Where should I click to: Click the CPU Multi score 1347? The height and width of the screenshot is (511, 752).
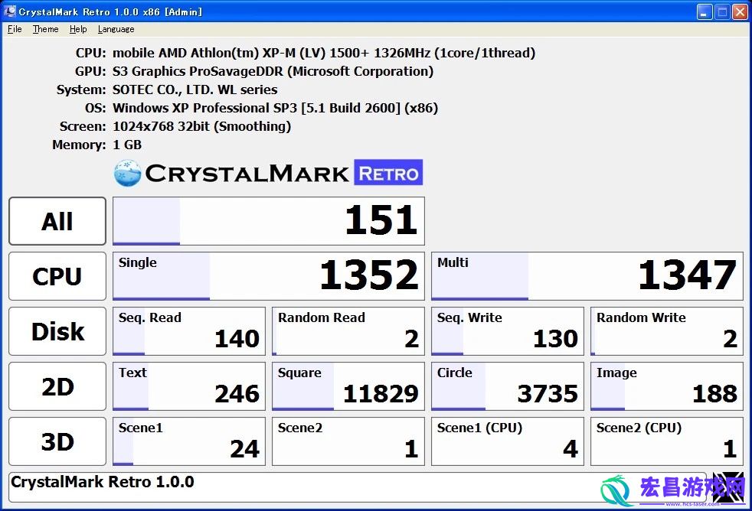[x=587, y=276]
